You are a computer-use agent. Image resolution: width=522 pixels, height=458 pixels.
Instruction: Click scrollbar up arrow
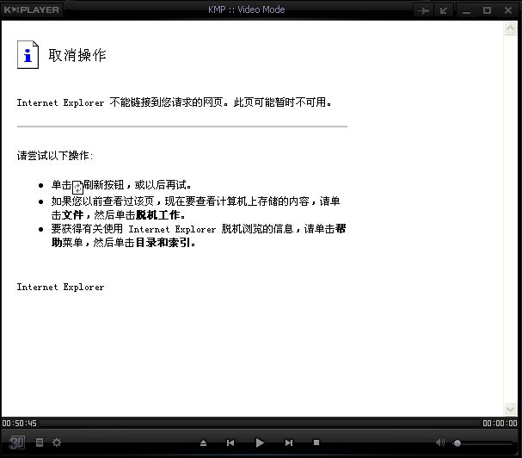510,28
